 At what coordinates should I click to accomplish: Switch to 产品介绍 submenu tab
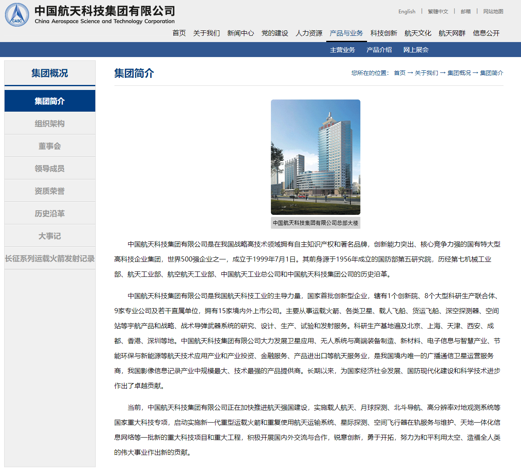click(x=379, y=49)
